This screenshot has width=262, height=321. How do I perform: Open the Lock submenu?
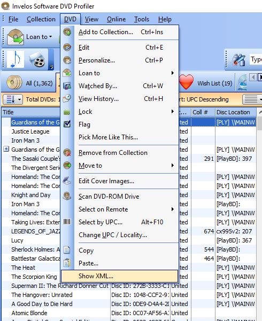pos(120,112)
